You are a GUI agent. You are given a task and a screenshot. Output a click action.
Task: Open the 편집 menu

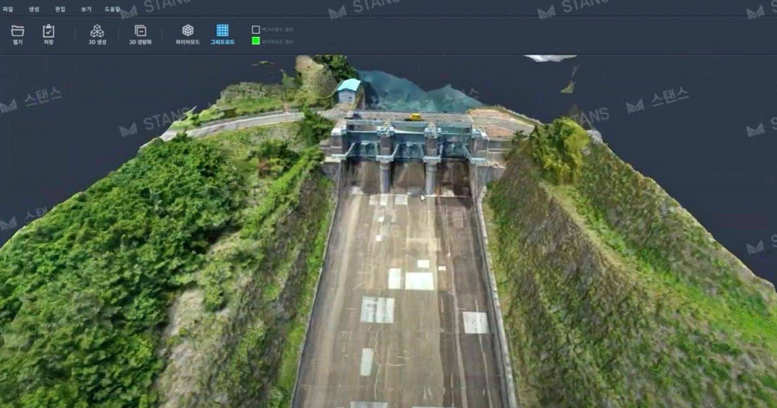(60, 9)
